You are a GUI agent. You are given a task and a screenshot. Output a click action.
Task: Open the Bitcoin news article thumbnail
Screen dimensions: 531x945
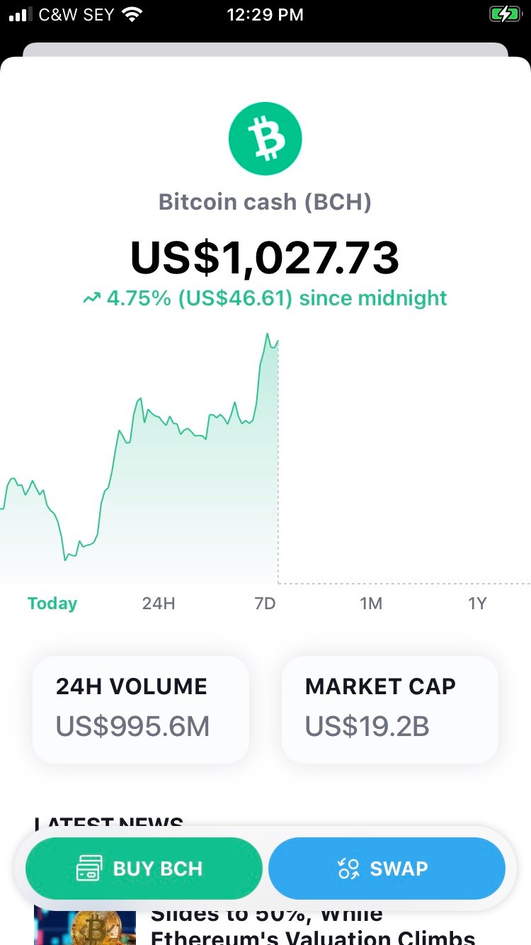coord(85,927)
